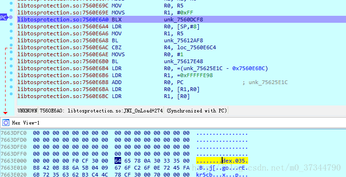
Task: Toggle breakpoint dot beside the 7560E6BA row
Action: tap(11, 87)
